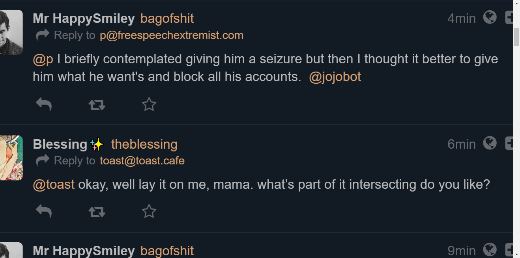The width and height of the screenshot is (520, 258).
Task: Reply to Mr HappySmiley's seizure post
Action: (x=44, y=105)
